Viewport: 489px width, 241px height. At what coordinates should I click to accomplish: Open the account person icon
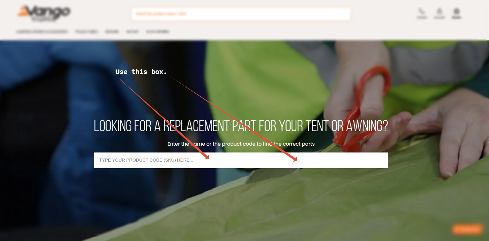439,13
